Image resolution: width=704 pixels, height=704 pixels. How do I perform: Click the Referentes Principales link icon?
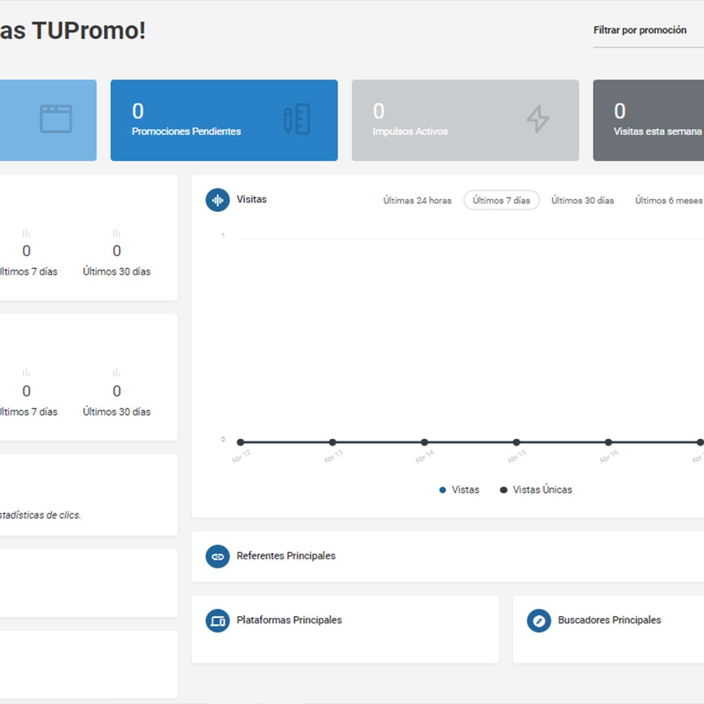pos(217,556)
